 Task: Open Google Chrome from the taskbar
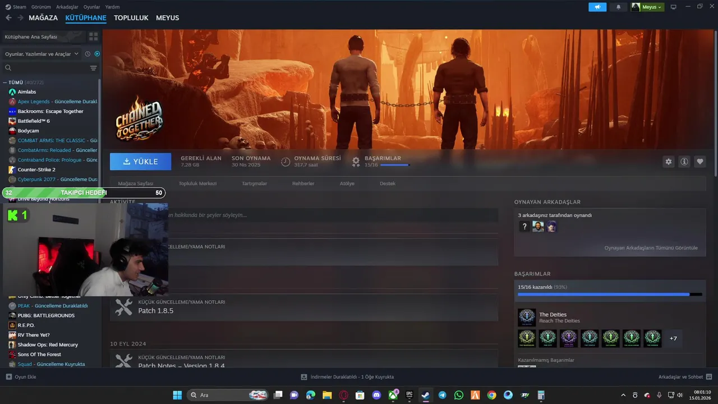tap(491, 395)
